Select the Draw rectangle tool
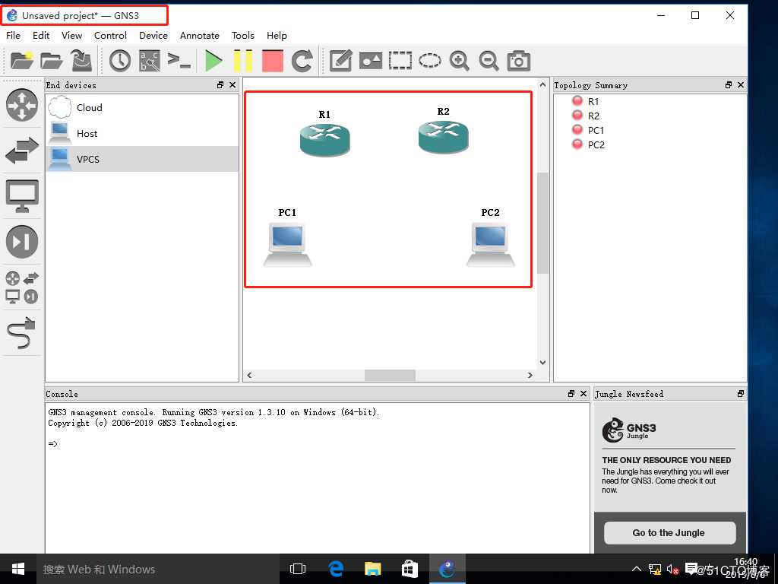Image resolution: width=778 pixels, height=584 pixels. tap(400, 61)
